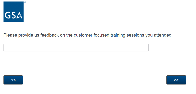The image size is (196, 94).
Task: Click the text area's corner resize grip
Action: coord(147,50)
